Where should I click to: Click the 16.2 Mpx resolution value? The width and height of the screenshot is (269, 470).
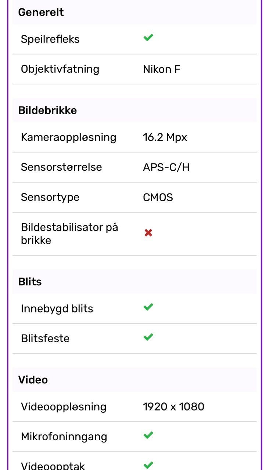coord(165,137)
